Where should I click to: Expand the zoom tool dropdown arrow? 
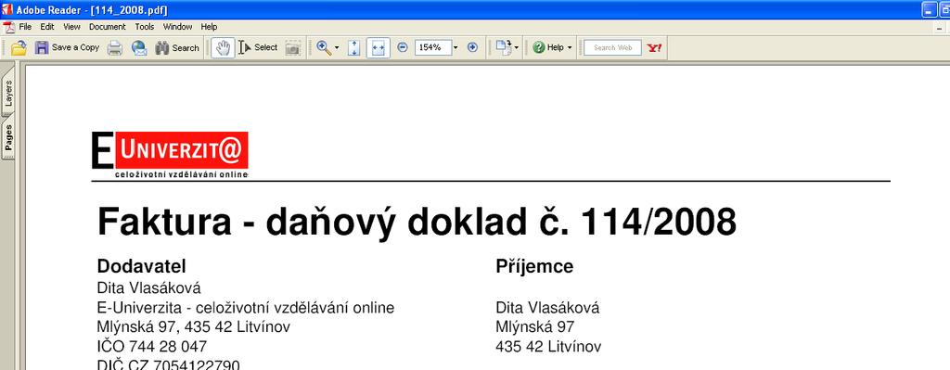click(x=337, y=48)
